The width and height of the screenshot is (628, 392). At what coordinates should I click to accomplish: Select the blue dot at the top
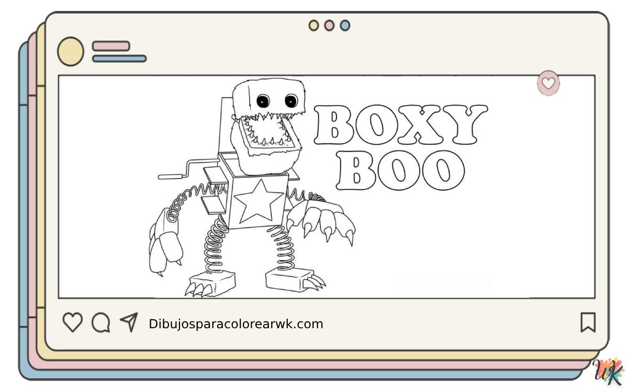345,25
